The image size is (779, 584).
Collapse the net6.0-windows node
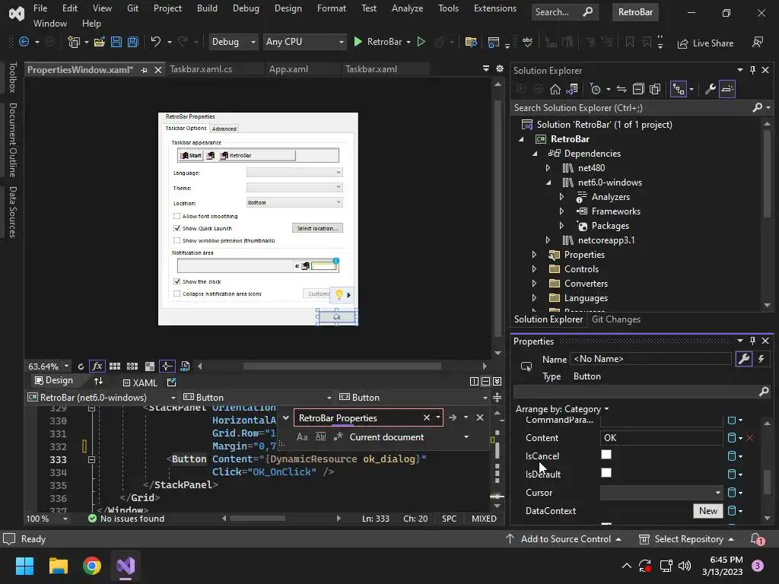tap(548, 182)
